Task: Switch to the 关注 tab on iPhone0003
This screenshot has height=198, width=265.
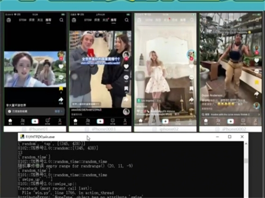Action: (x=105, y=20)
